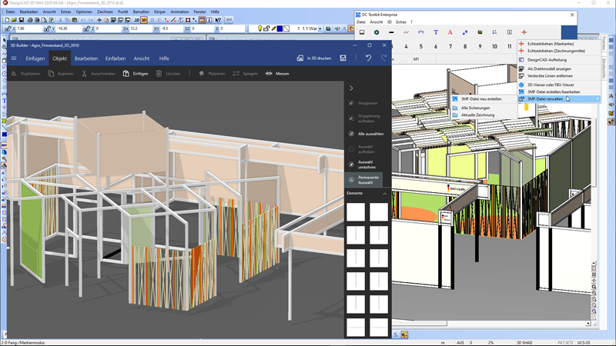The image size is (616, 346).
Task: Click the Messen measure tool
Action: click(276, 74)
